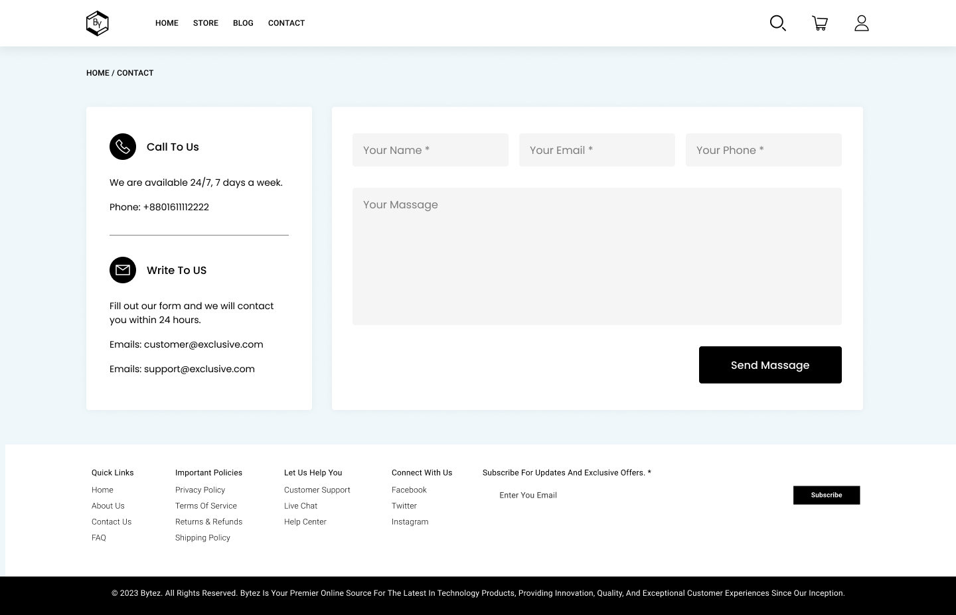Click the phone icon beside Call To Us
The width and height of the screenshot is (956, 615).
point(123,147)
